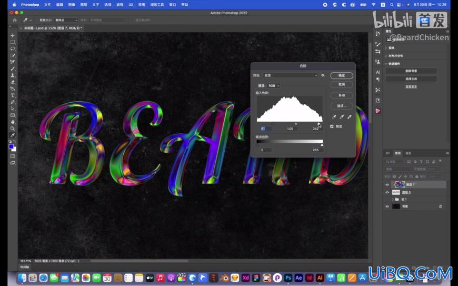Click the blue foreground color swatch
The width and height of the screenshot is (458, 286).
point(11,146)
